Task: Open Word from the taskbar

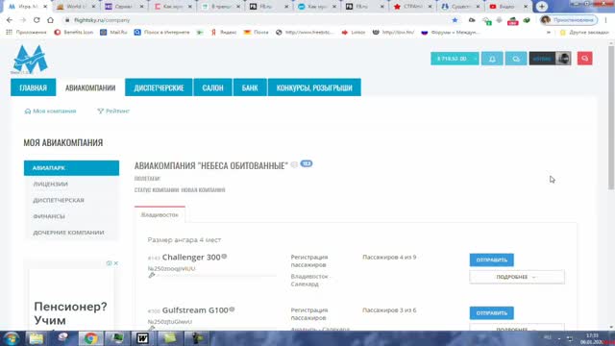Action: [142, 338]
